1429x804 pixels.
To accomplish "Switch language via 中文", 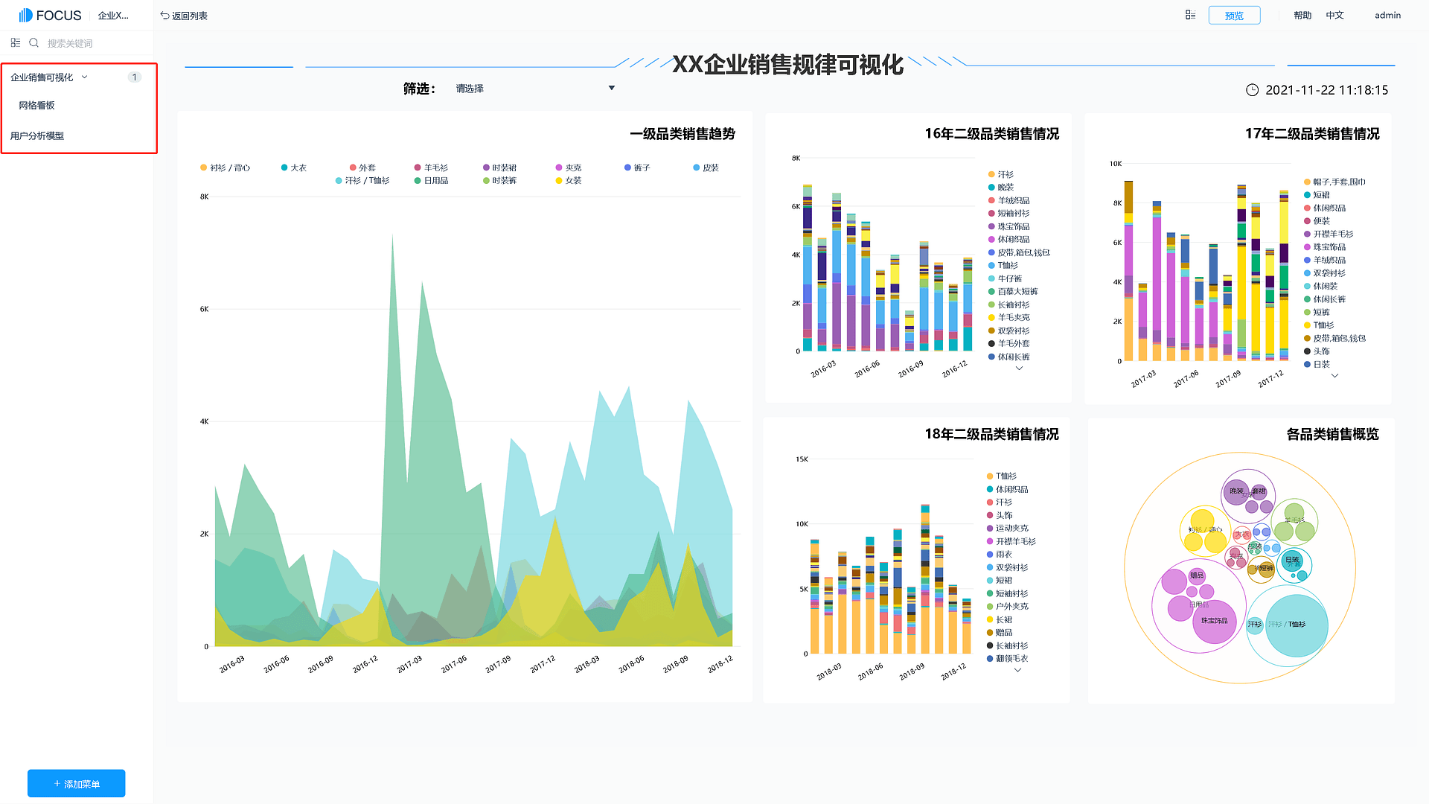I will [x=1334, y=15].
